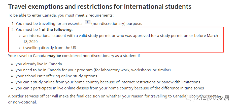Image resolution: width=237 pixels, height=108 pixels.
Task: Open footnote 1 next to "essential"
Action: tap(87, 23)
